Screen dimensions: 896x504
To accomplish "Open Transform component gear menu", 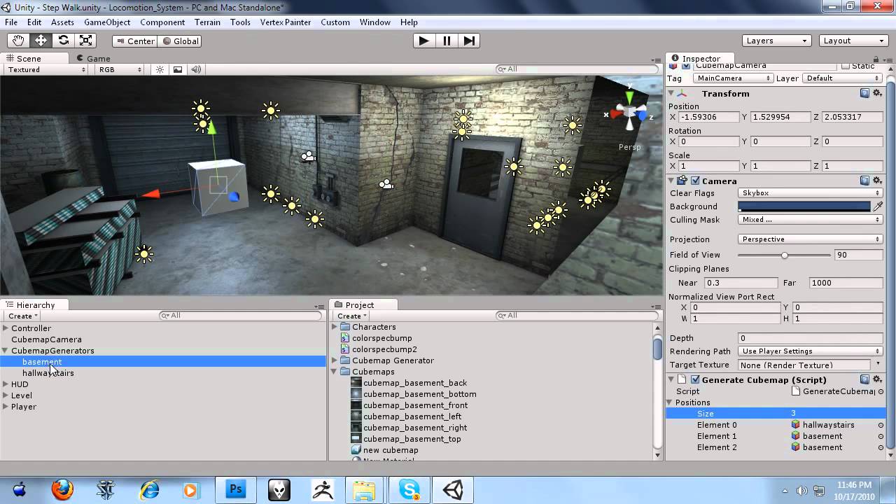I will (877, 93).
